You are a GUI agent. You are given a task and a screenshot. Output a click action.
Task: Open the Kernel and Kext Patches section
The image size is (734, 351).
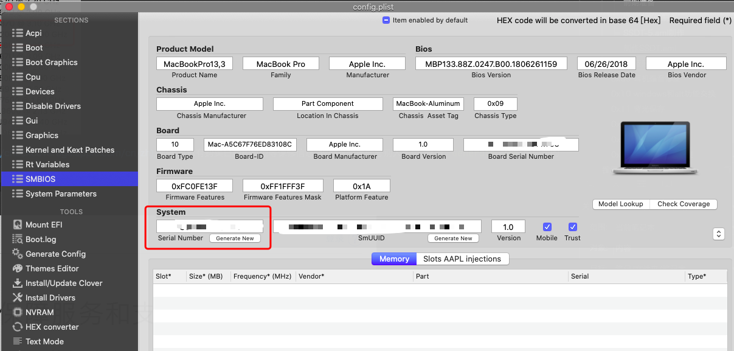pos(69,150)
